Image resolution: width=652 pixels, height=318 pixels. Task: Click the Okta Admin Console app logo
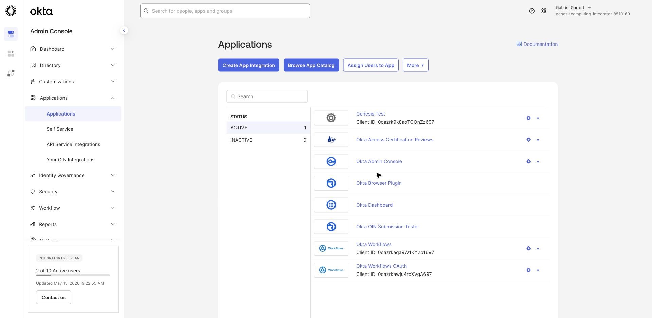[331, 161]
